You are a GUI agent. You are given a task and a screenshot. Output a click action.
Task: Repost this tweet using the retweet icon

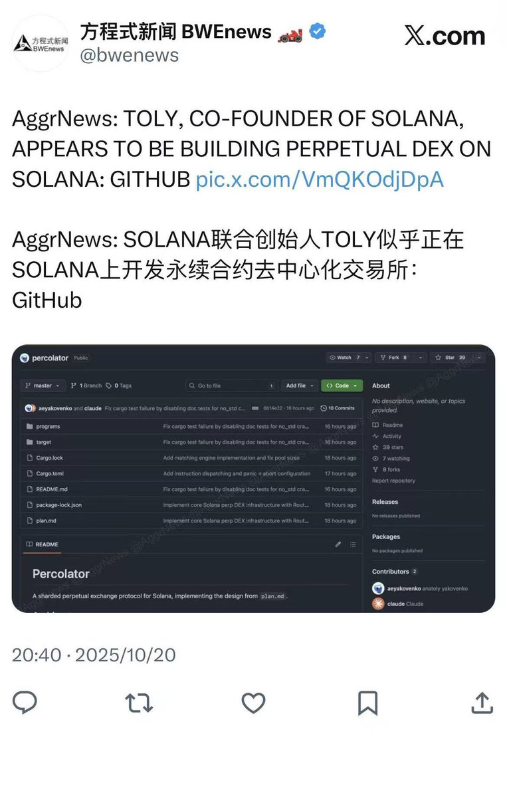coord(139,703)
